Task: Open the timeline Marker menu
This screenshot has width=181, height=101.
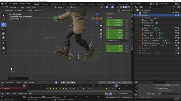Action: pyautogui.click(x=31, y=82)
